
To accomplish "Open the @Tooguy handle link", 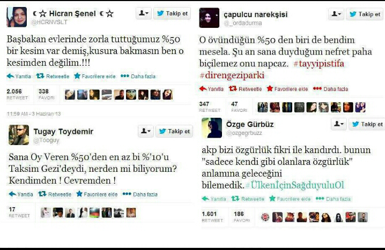I will coord(46,140).
